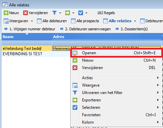Click the blue checkmark icon beside Selecteren
Image resolution: width=163 pixels, height=128 pixels.
(75, 107)
